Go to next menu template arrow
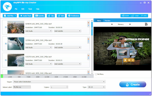This screenshot has width=152, height=96. (130, 24)
